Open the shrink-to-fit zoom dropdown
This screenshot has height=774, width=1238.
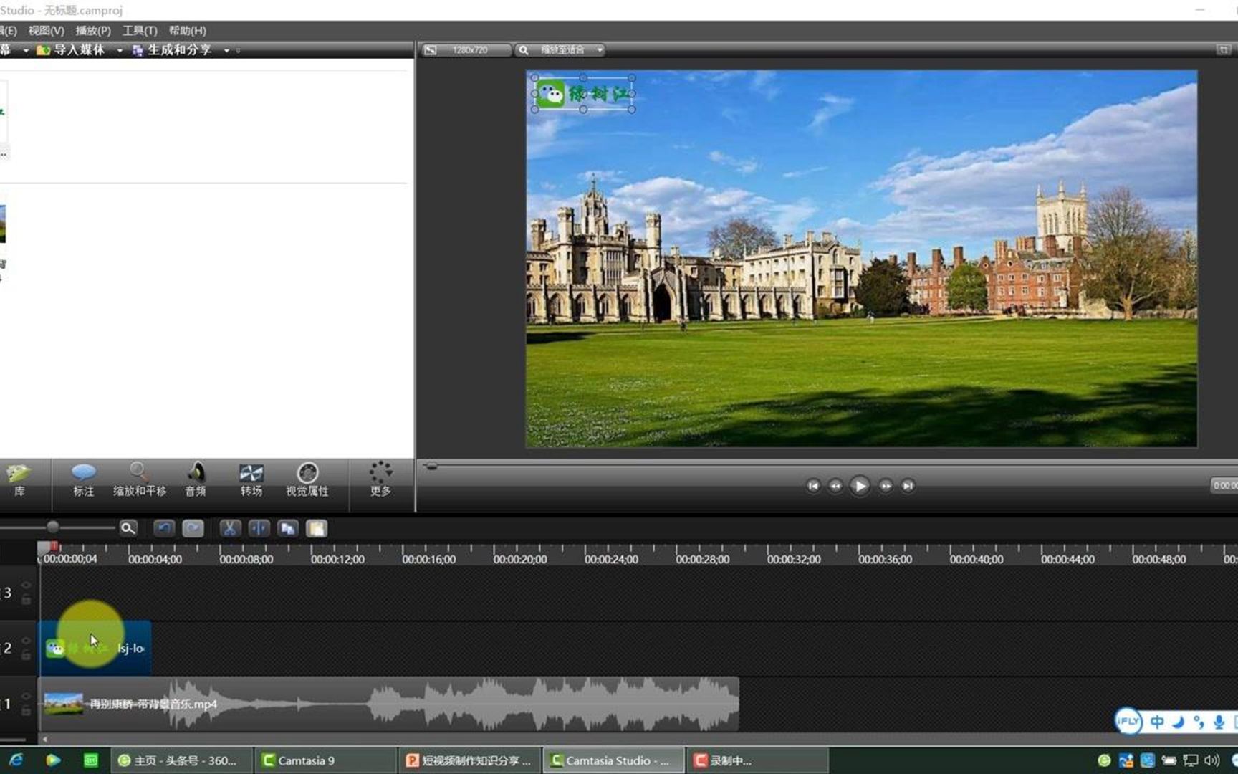click(561, 49)
